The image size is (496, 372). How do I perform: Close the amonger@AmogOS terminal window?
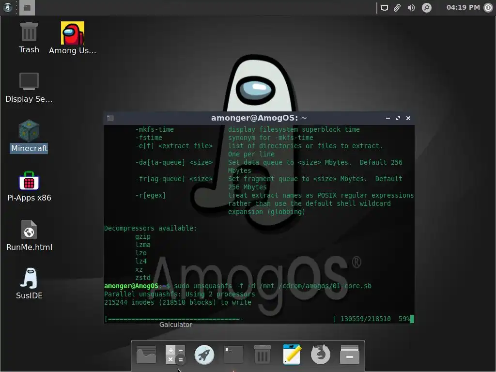coord(408,118)
